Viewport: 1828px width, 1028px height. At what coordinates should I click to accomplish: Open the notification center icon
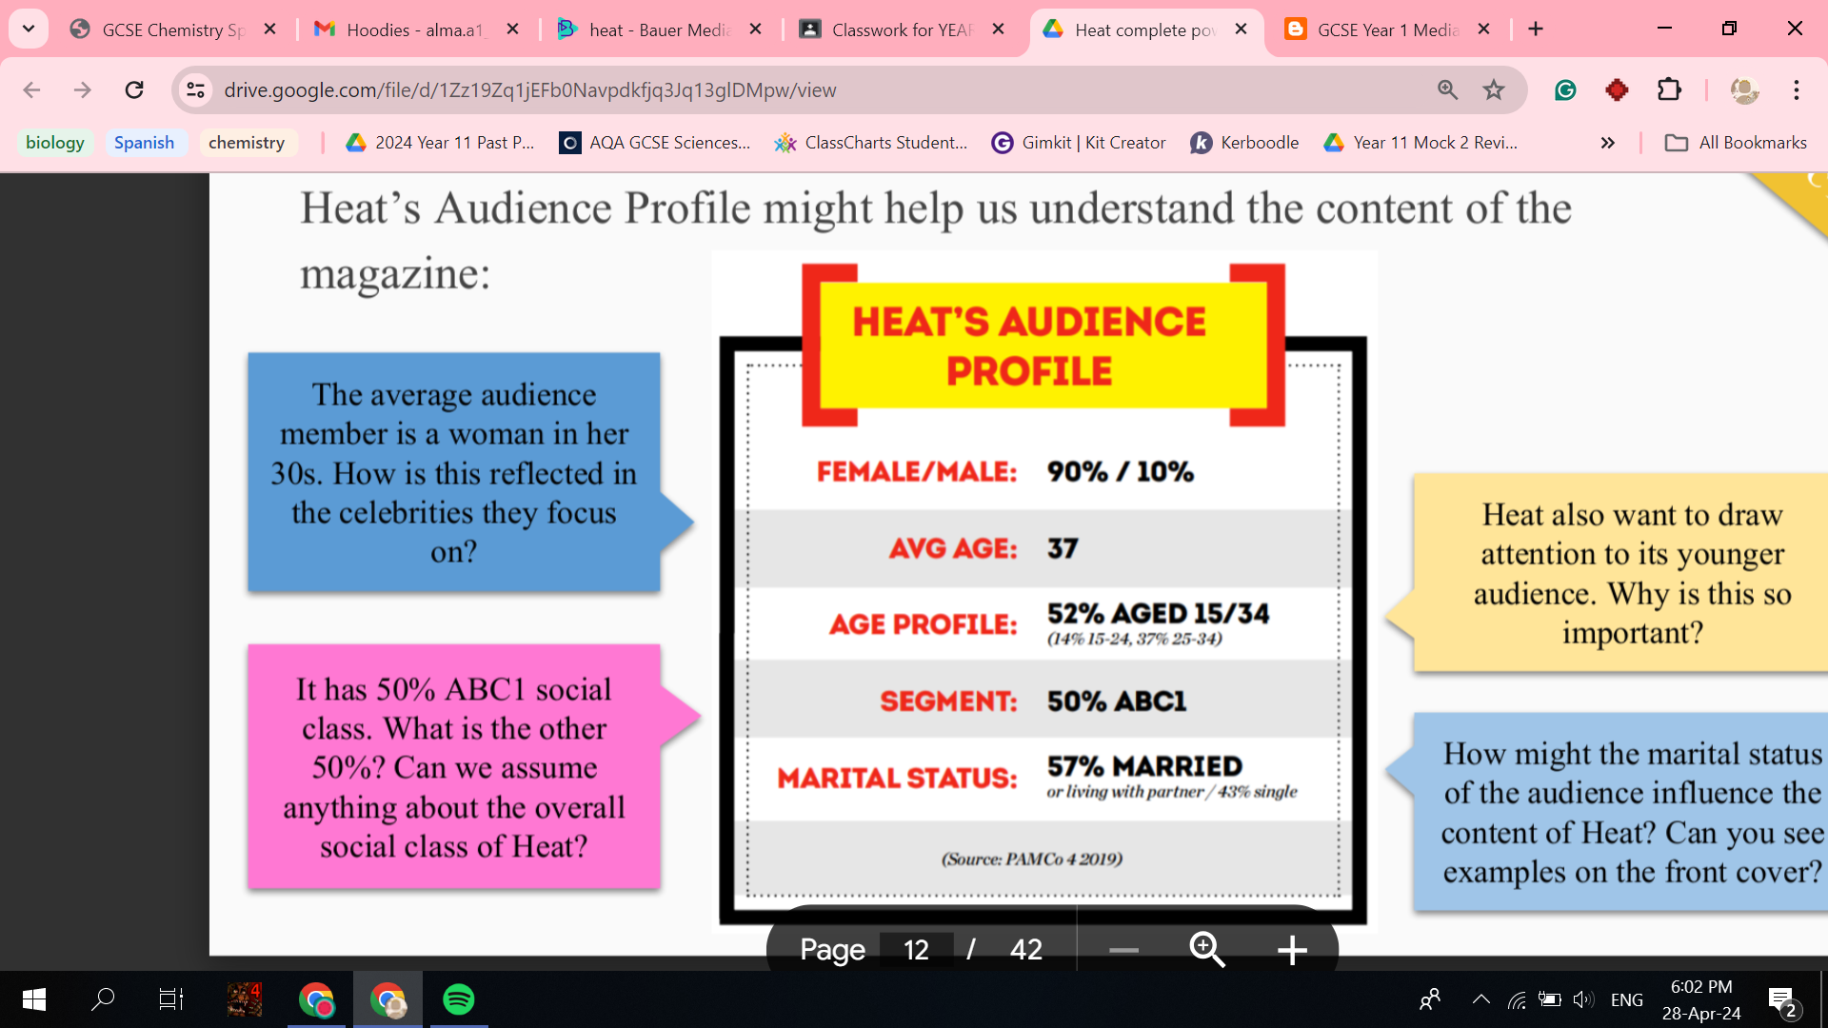[x=1782, y=1001]
